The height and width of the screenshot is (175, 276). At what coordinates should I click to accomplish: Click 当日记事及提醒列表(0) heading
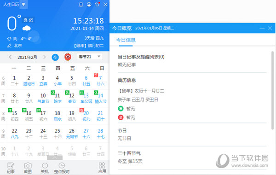coord(141,57)
